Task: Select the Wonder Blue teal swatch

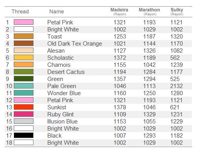Action: click(24, 93)
